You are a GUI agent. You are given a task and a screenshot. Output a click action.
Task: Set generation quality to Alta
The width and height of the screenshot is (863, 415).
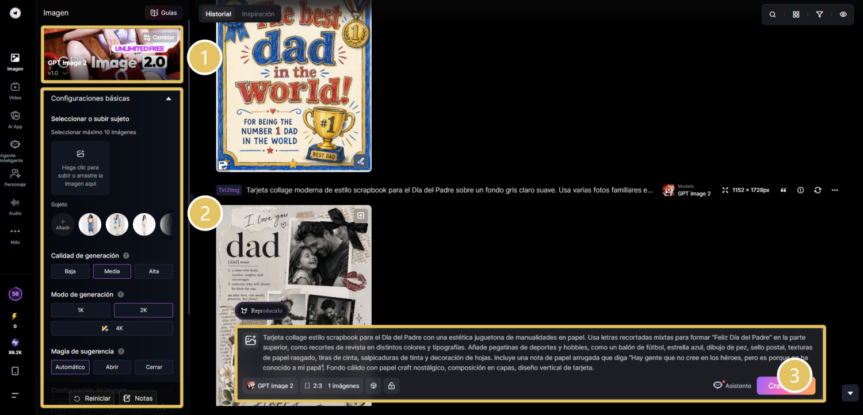pos(154,271)
